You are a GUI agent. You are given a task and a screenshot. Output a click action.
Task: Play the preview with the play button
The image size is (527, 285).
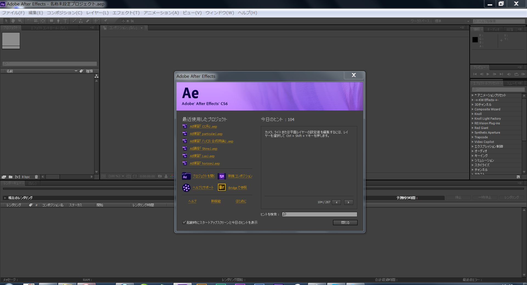pyautogui.click(x=488, y=74)
